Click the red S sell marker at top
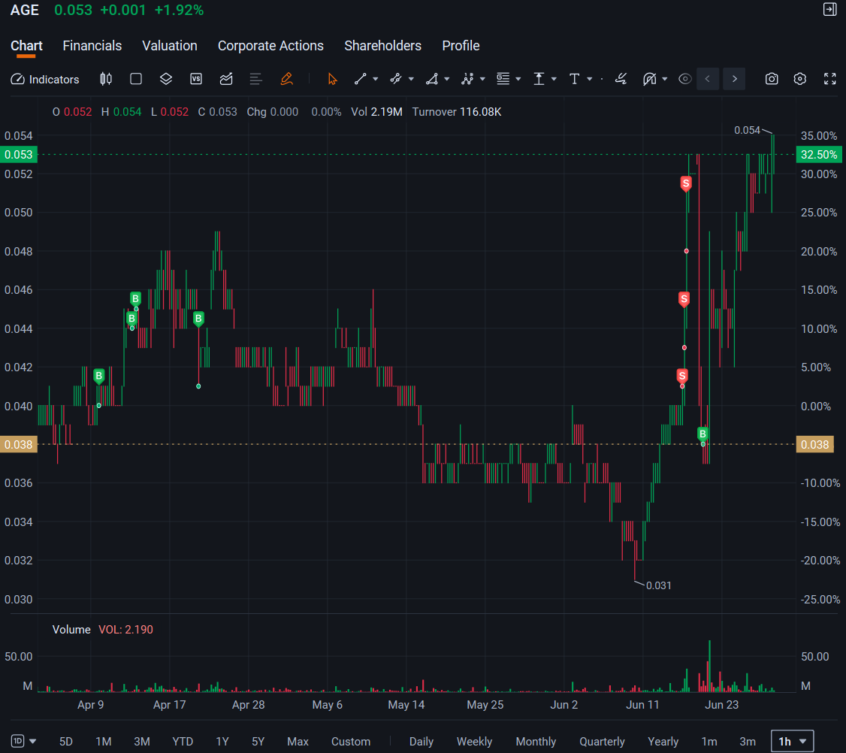This screenshot has width=846, height=753. [686, 183]
